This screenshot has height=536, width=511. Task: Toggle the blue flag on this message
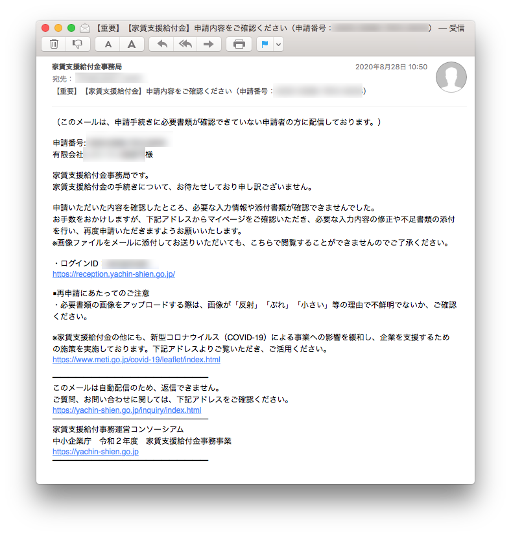[265, 44]
